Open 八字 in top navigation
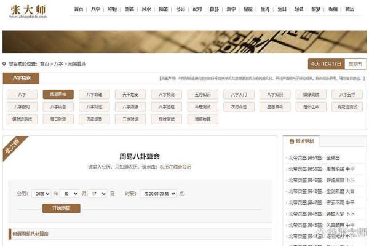Image resolution: width=369 pixels, height=246 pixels. click(x=95, y=9)
